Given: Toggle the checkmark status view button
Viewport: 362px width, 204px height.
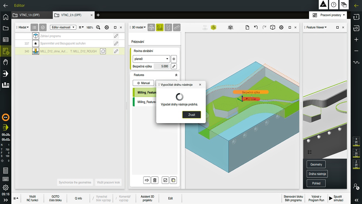Looking at the screenshot, I should [43, 27].
